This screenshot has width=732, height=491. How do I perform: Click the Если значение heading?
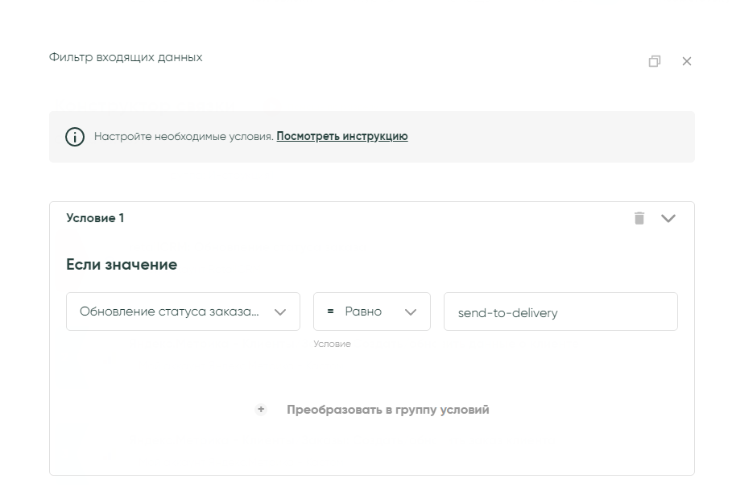click(x=122, y=265)
